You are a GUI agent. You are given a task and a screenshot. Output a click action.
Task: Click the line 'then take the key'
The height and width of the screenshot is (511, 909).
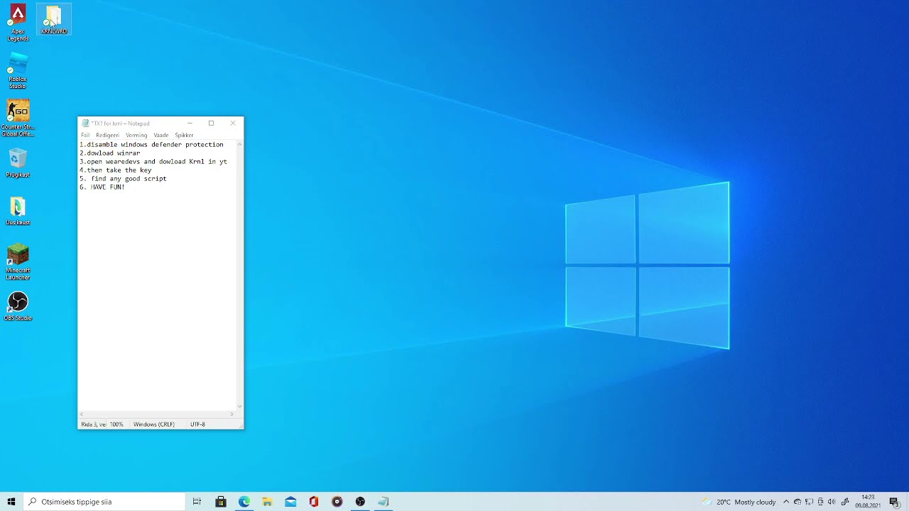(115, 170)
